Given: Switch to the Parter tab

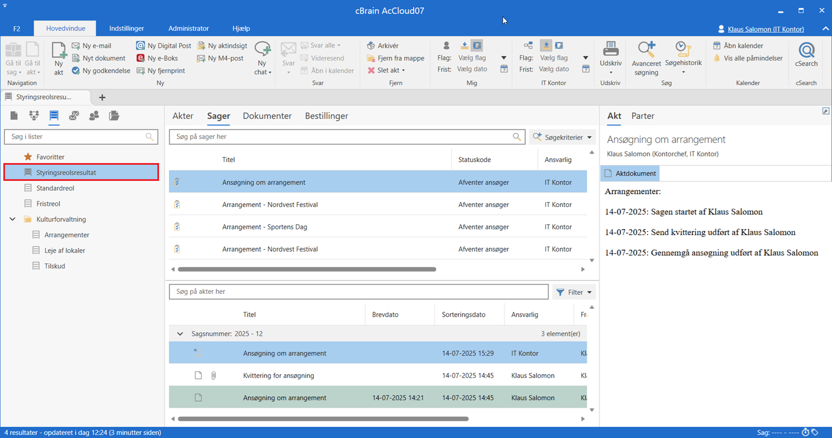Looking at the screenshot, I should click(642, 116).
